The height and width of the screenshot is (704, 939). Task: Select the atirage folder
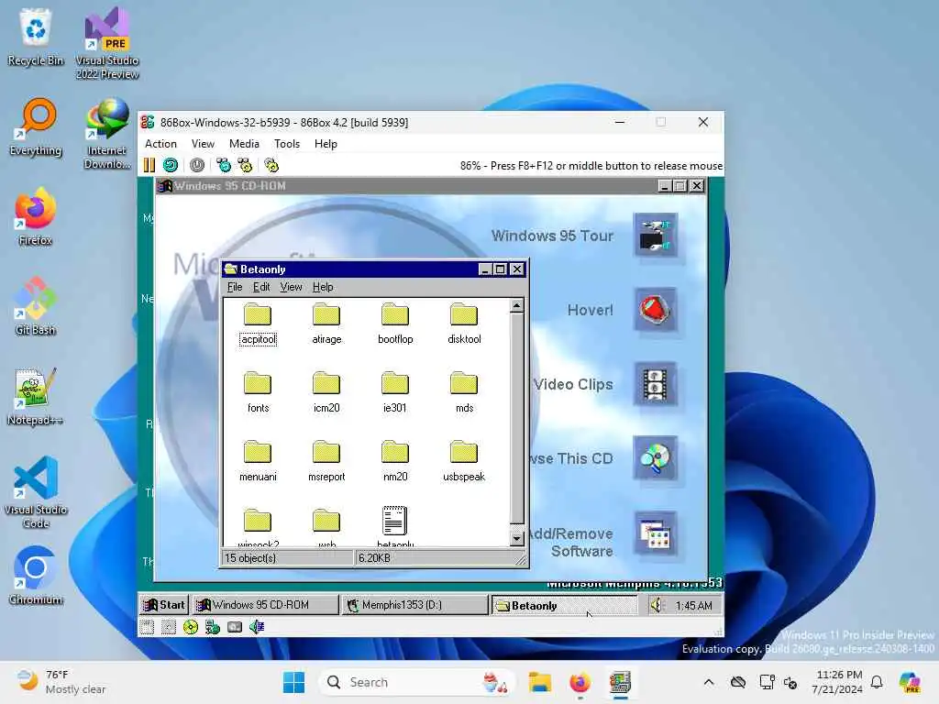pyautogui.click(x=326, y=324)
